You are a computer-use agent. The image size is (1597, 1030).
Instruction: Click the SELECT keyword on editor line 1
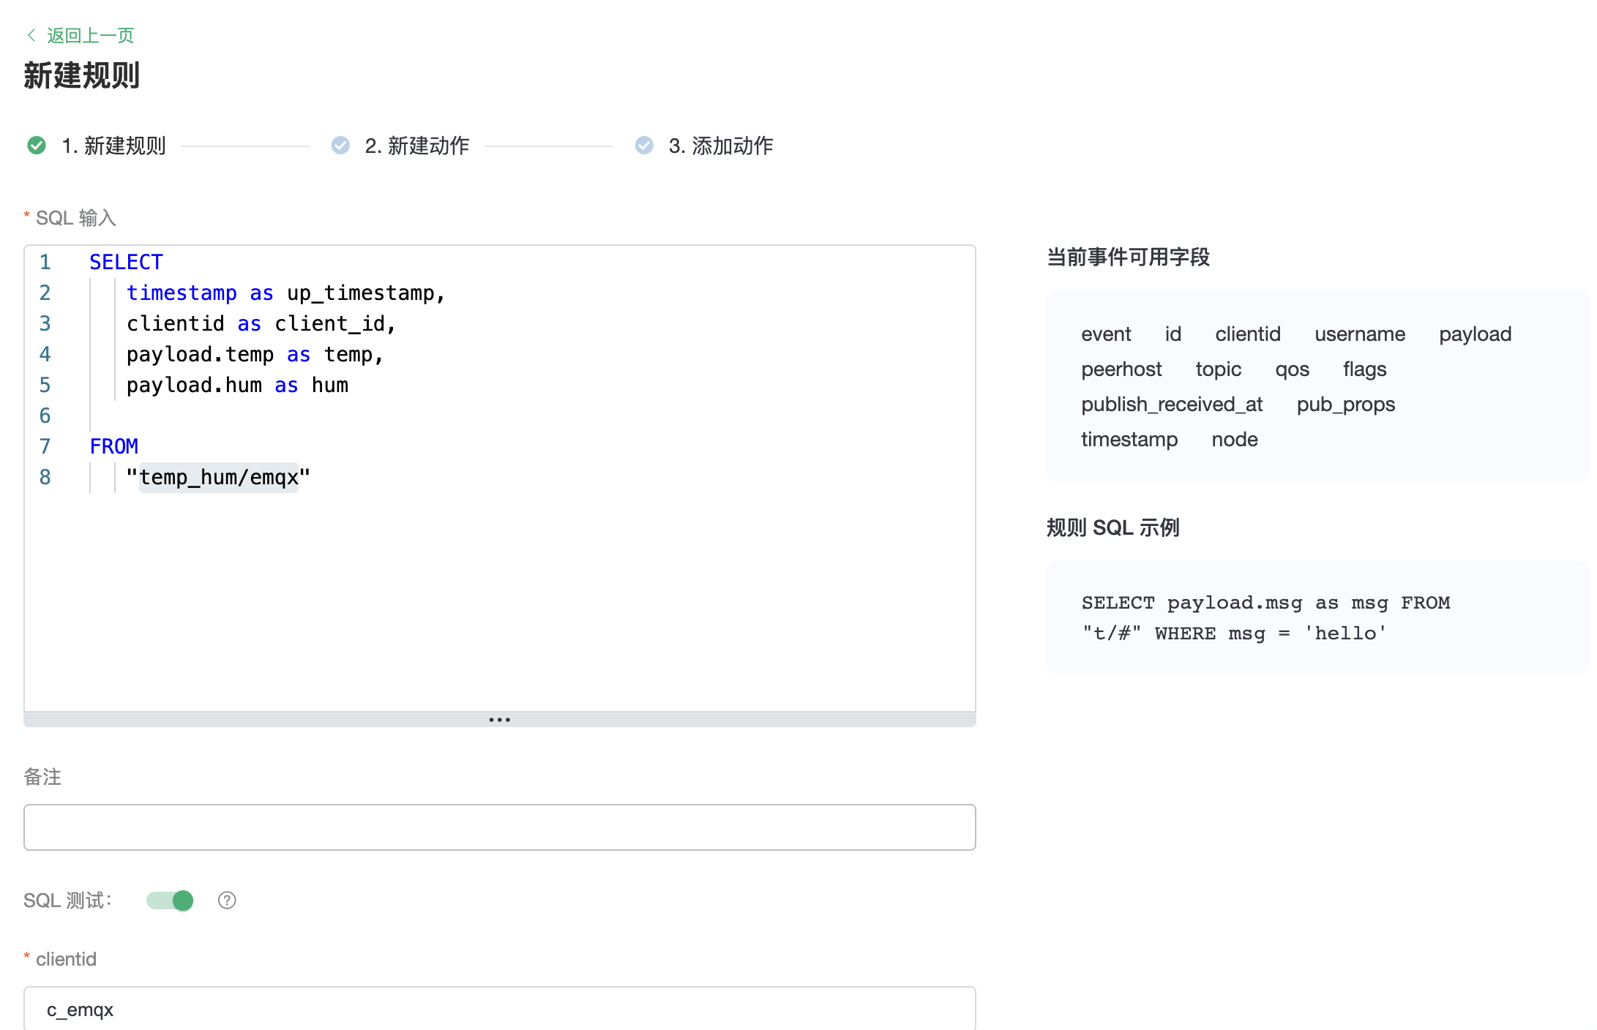[x=126, y=262]
